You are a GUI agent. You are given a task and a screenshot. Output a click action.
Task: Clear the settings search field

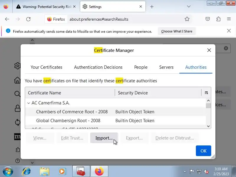[x=226, y=48]
